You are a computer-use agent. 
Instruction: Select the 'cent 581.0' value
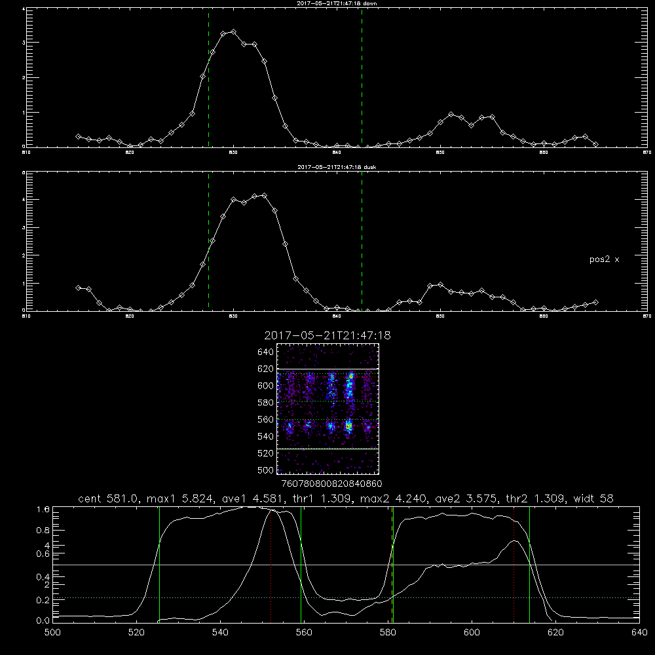coord(108,498)
